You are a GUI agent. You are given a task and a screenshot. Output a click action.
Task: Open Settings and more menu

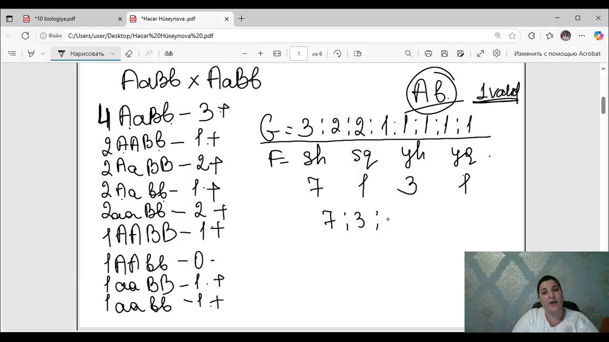(582, 36)
